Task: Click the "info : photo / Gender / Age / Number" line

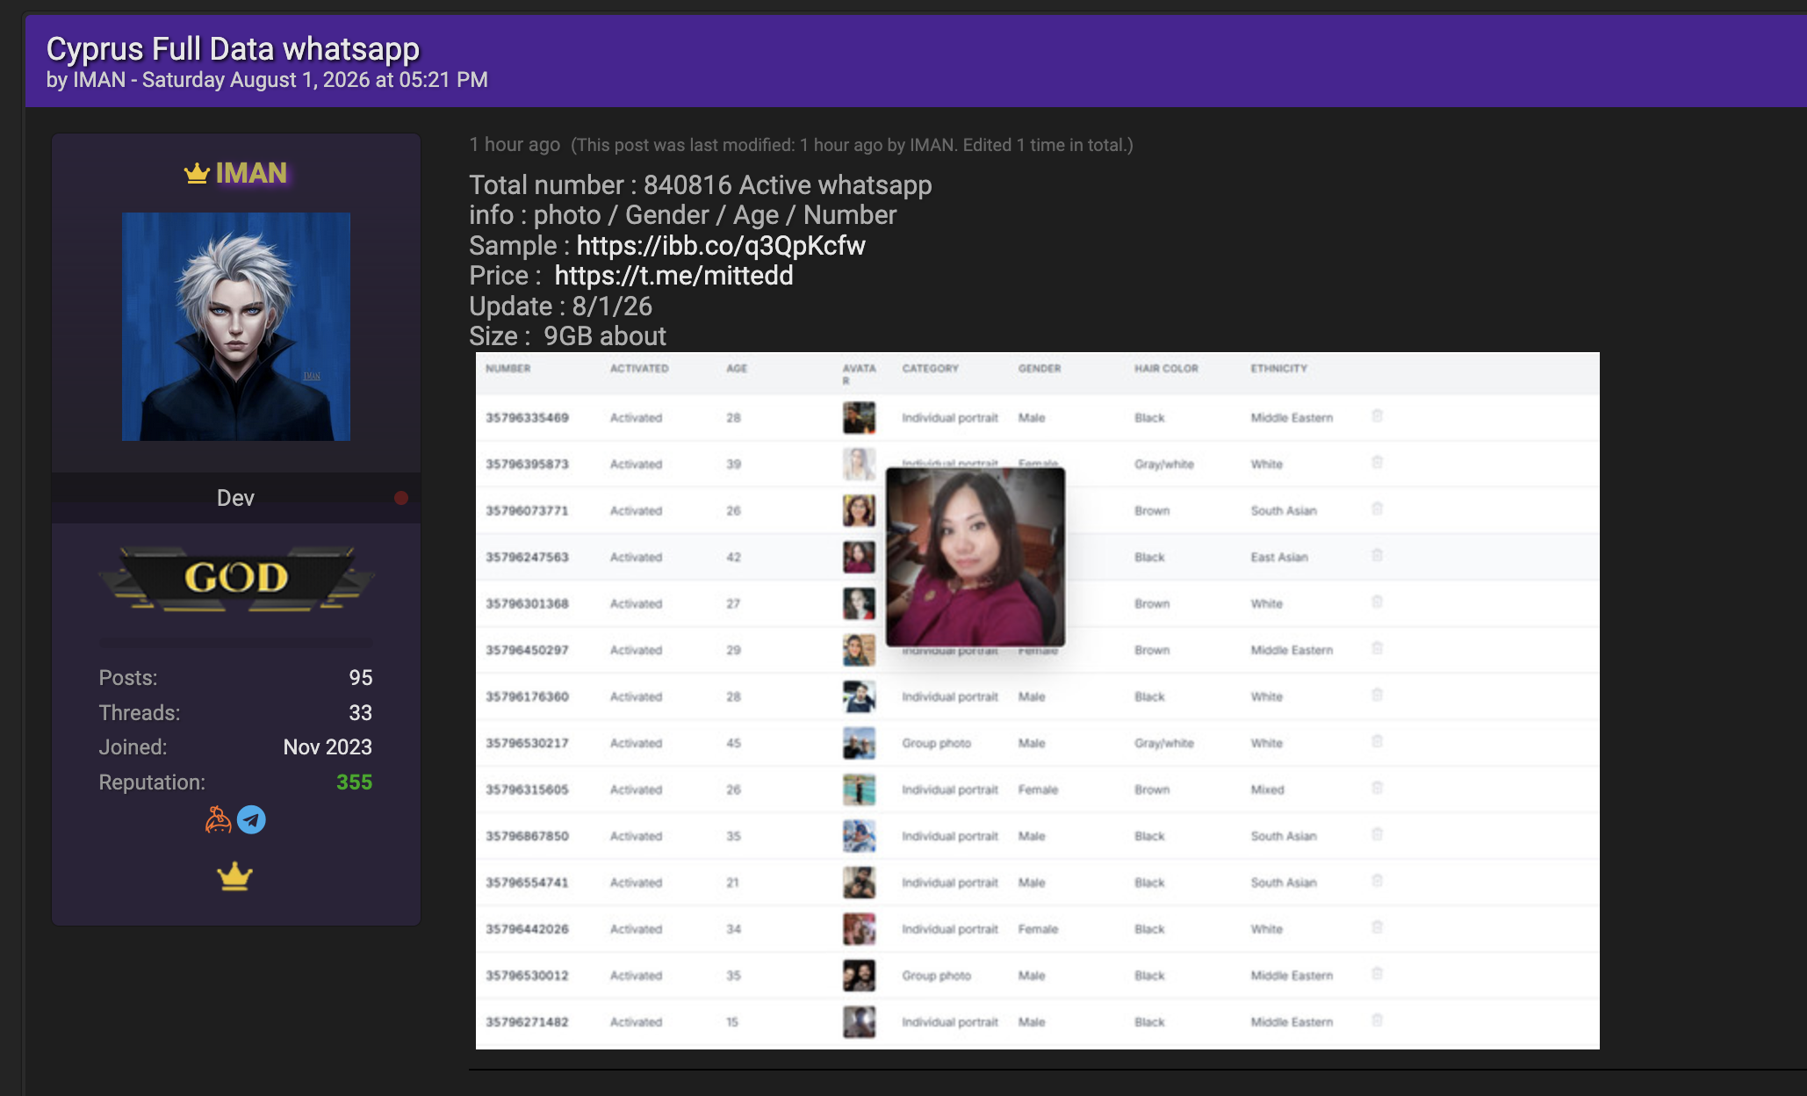Action: (683, 215)
